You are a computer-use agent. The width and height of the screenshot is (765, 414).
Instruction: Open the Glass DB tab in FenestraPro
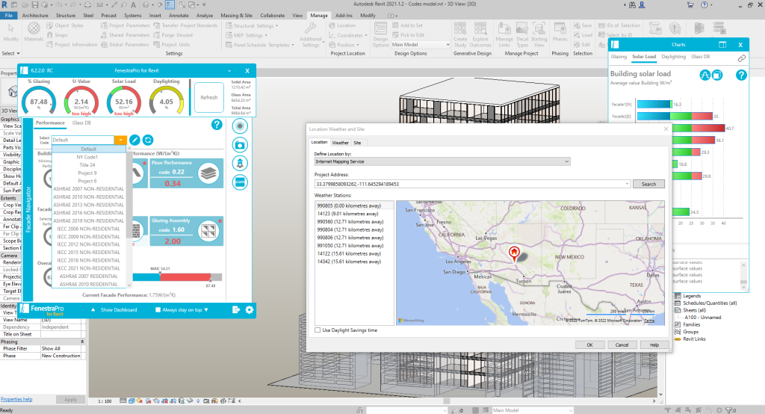click(x=81, y=123)
